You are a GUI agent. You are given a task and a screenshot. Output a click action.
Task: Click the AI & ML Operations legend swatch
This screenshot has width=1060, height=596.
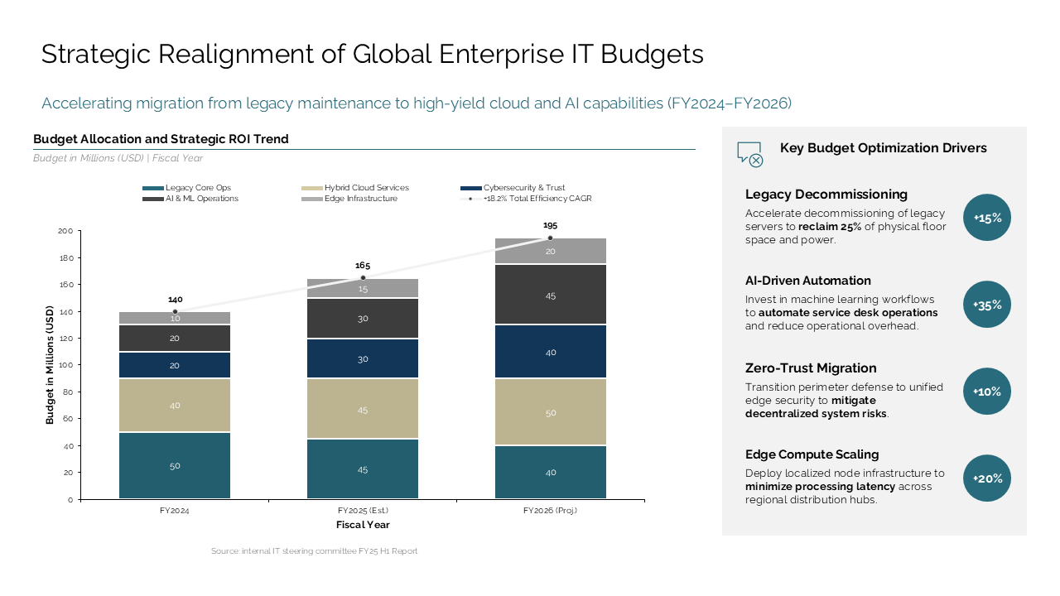[x=152, y=199]
